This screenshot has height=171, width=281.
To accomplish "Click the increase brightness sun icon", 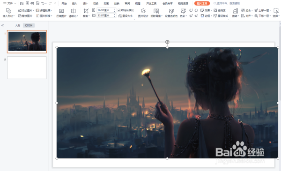I will pyautogui.click(x=191, y=16).
